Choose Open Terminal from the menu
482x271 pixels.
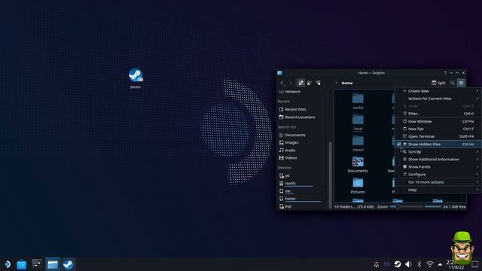(x=438, y=136)
